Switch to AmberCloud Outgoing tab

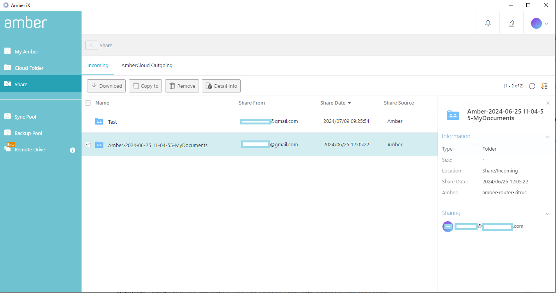coord(147,66)
